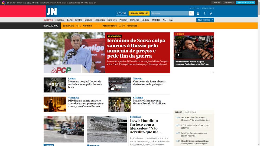The image size is (260, 146).
Task: Open the Cultura section
Action: pos(145,20)
